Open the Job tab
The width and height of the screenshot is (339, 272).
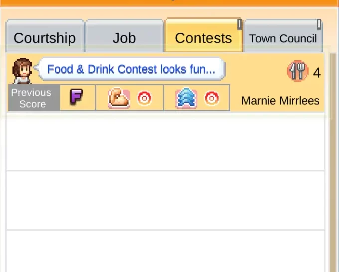pos(124,38)
